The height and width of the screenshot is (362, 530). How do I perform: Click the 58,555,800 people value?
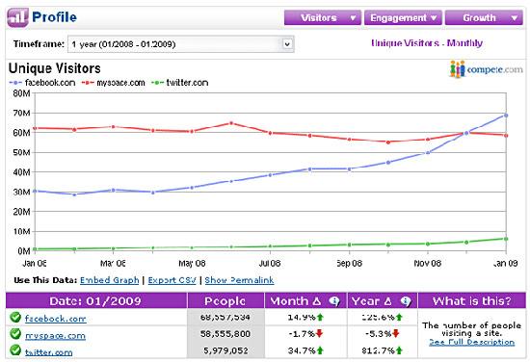(x=225, y=334)
